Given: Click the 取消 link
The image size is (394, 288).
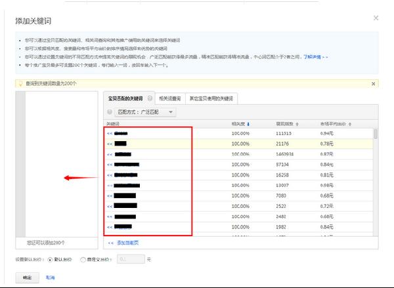Looking at the screenshot, I should (x=51, y=278).
